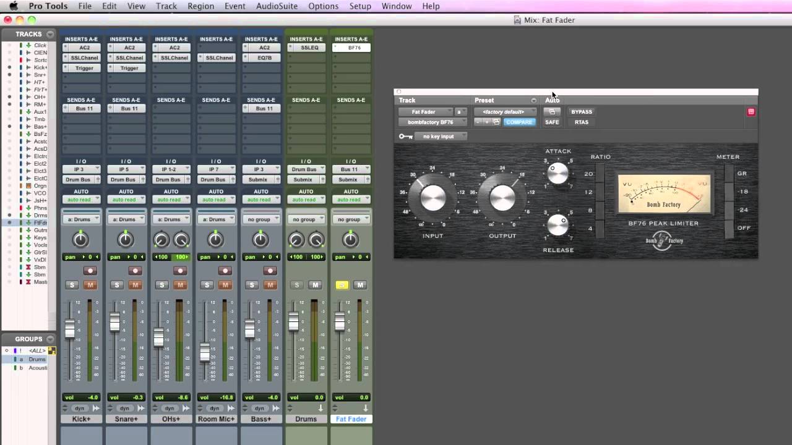Screen dimensions: 792x445
Task: Click the next preset plus button
Action: click(x=487, y=122)
